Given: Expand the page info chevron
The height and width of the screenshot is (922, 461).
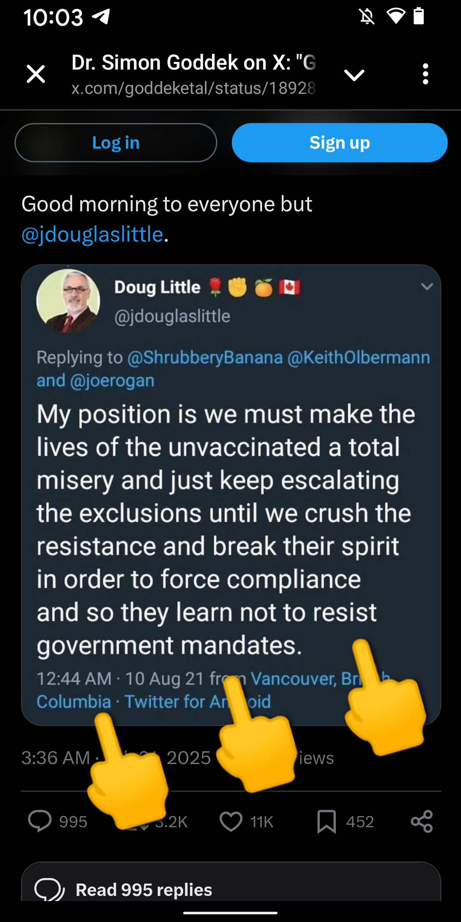Looking at the screenshot, I should [x=354, y=75].
